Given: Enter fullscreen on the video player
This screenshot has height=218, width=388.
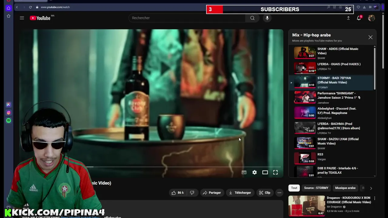Looking at the screenshot, I should pyautogui.click(x=275, y=172).
